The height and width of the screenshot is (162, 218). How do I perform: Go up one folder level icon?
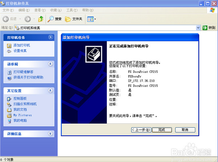click(41, 19)
